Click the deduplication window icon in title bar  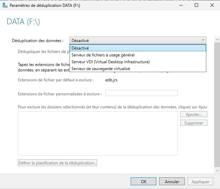[4, 5]
